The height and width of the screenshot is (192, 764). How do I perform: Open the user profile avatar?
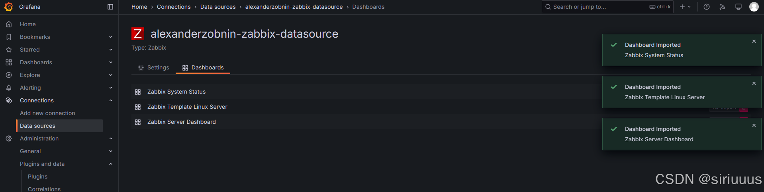754,7
